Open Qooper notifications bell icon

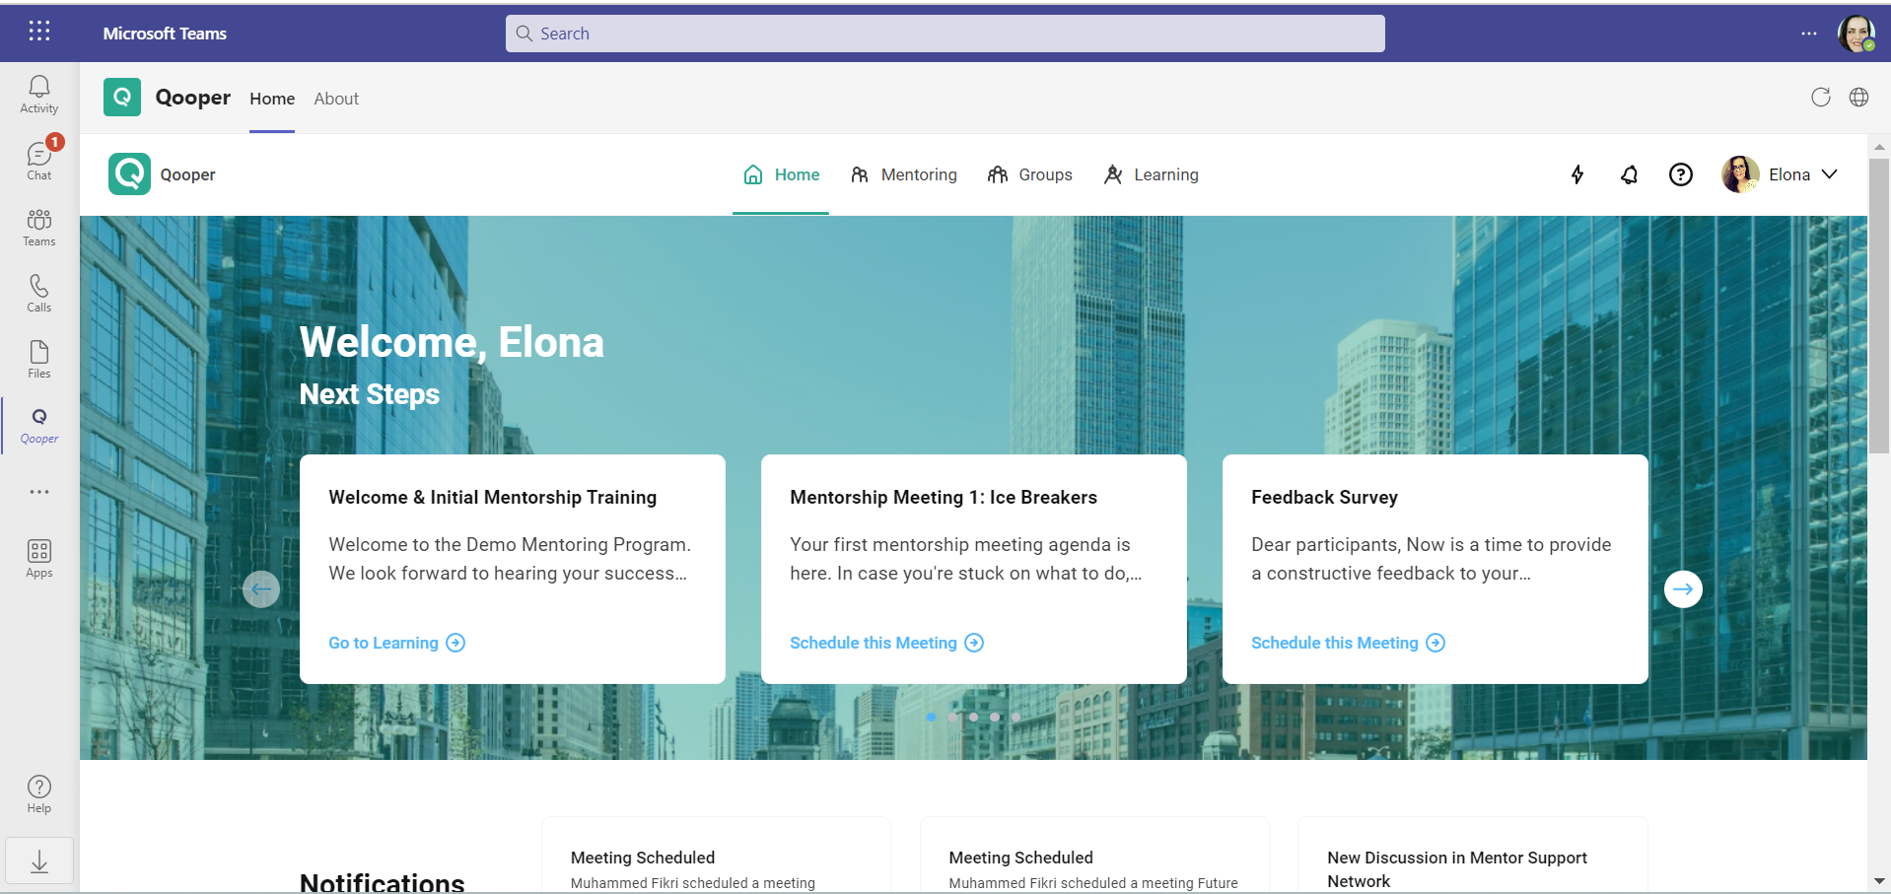pyautogui.click(x=1629, y=174)
